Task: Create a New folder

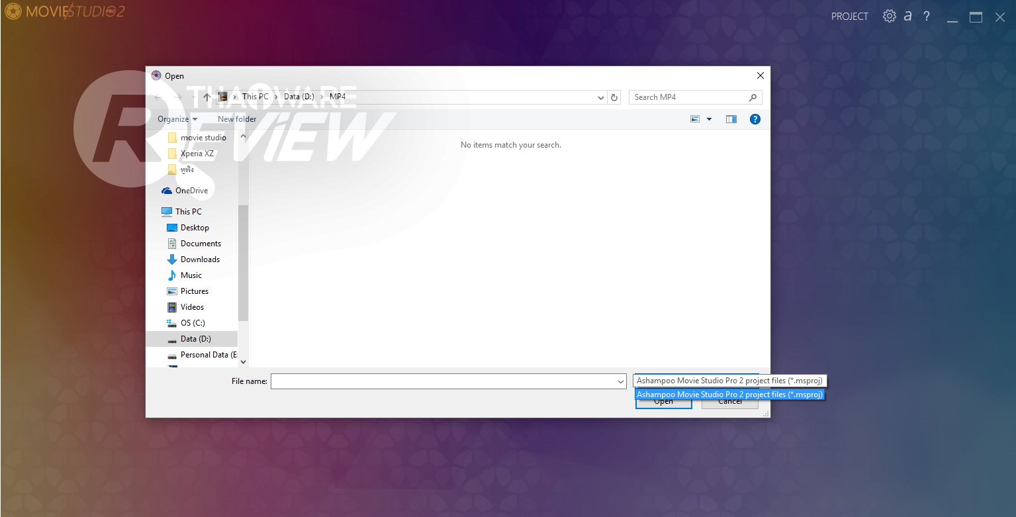Action: 237,119
